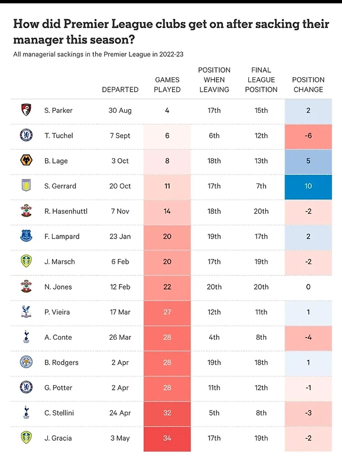Image resolution: width=342 pixels, height=459 pixels.
Task: Click the Wolves crest beside B. Lage
Action: pos(26,160)
